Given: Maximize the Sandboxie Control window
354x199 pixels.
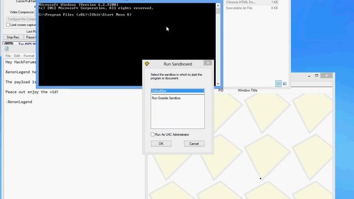Looking at the screenshot, I should point(316,76).
